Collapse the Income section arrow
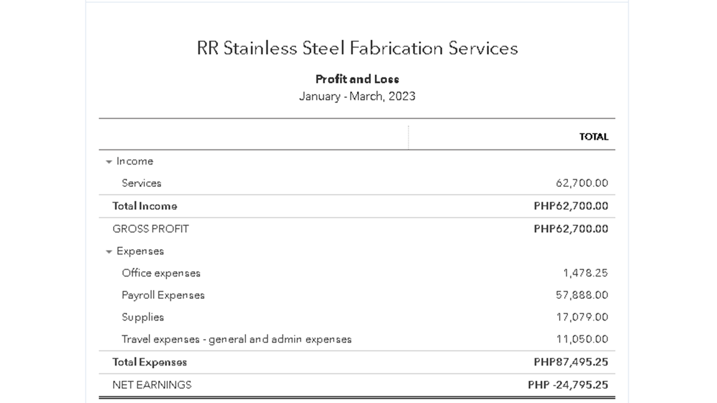Image resolution: width=717 pixels, height=403 pixels. click(109, 162)
